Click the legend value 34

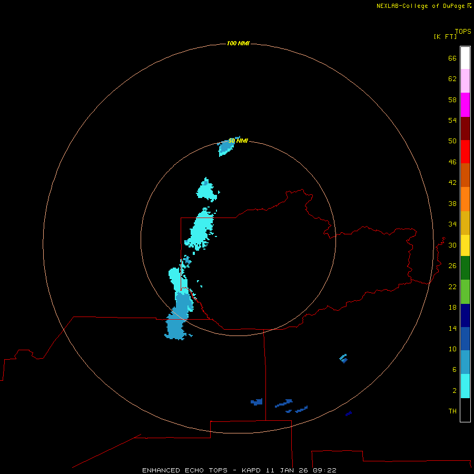point(452,224)
